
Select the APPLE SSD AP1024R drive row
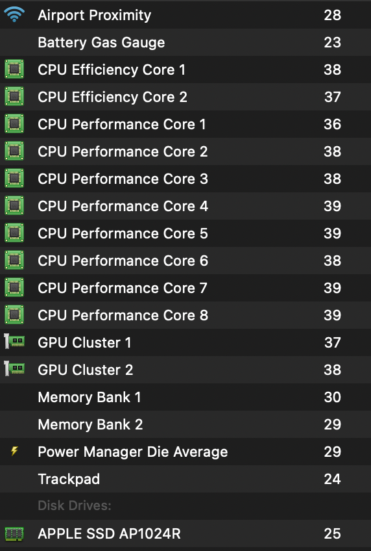[x=185, y=533]
